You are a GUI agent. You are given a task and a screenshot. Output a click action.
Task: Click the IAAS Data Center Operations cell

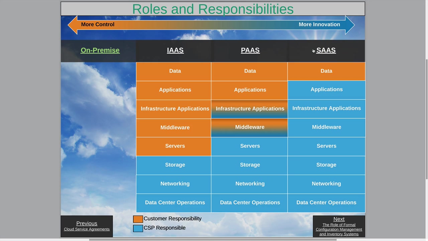click(x=174, y=203)
